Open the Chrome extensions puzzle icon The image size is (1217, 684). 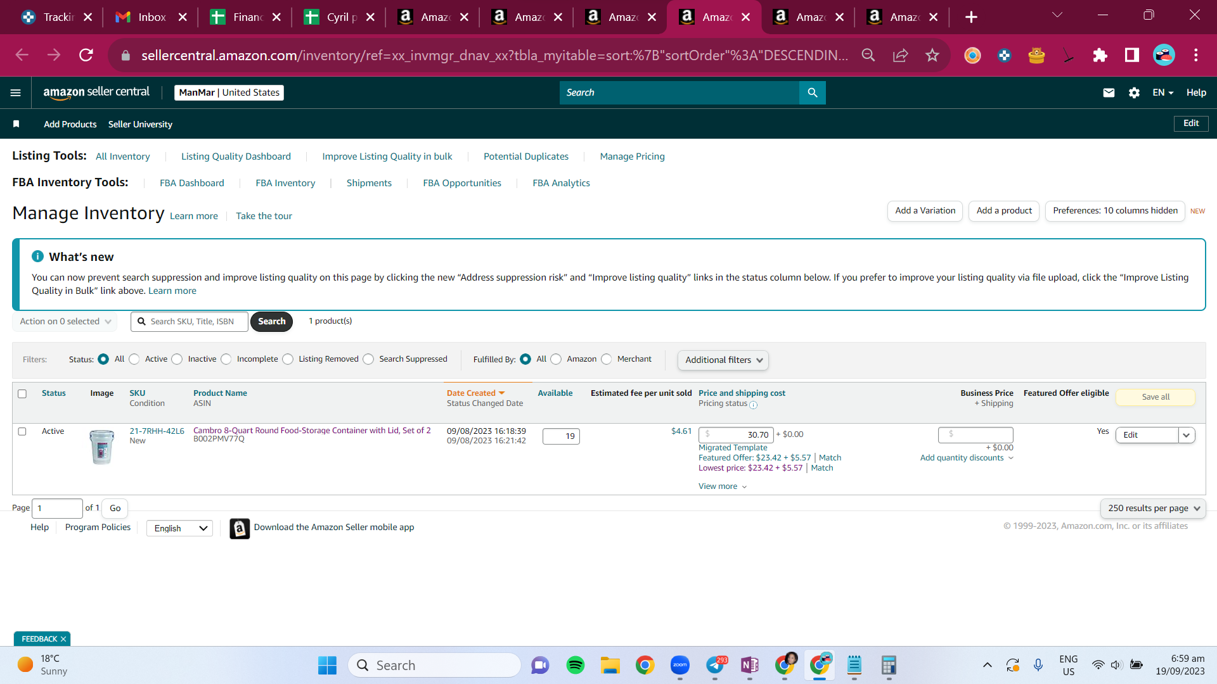[x=1100, y=56]
